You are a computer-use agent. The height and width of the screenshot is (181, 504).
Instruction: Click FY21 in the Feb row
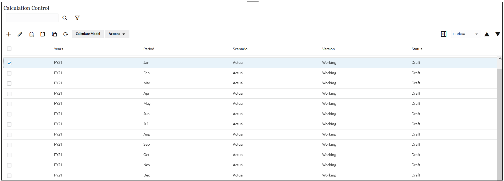coord(58,73)
